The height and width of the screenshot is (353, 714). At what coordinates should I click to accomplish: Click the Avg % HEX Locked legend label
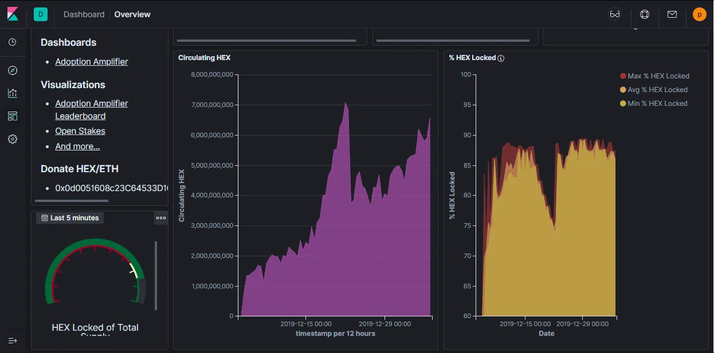coord(657,90)
